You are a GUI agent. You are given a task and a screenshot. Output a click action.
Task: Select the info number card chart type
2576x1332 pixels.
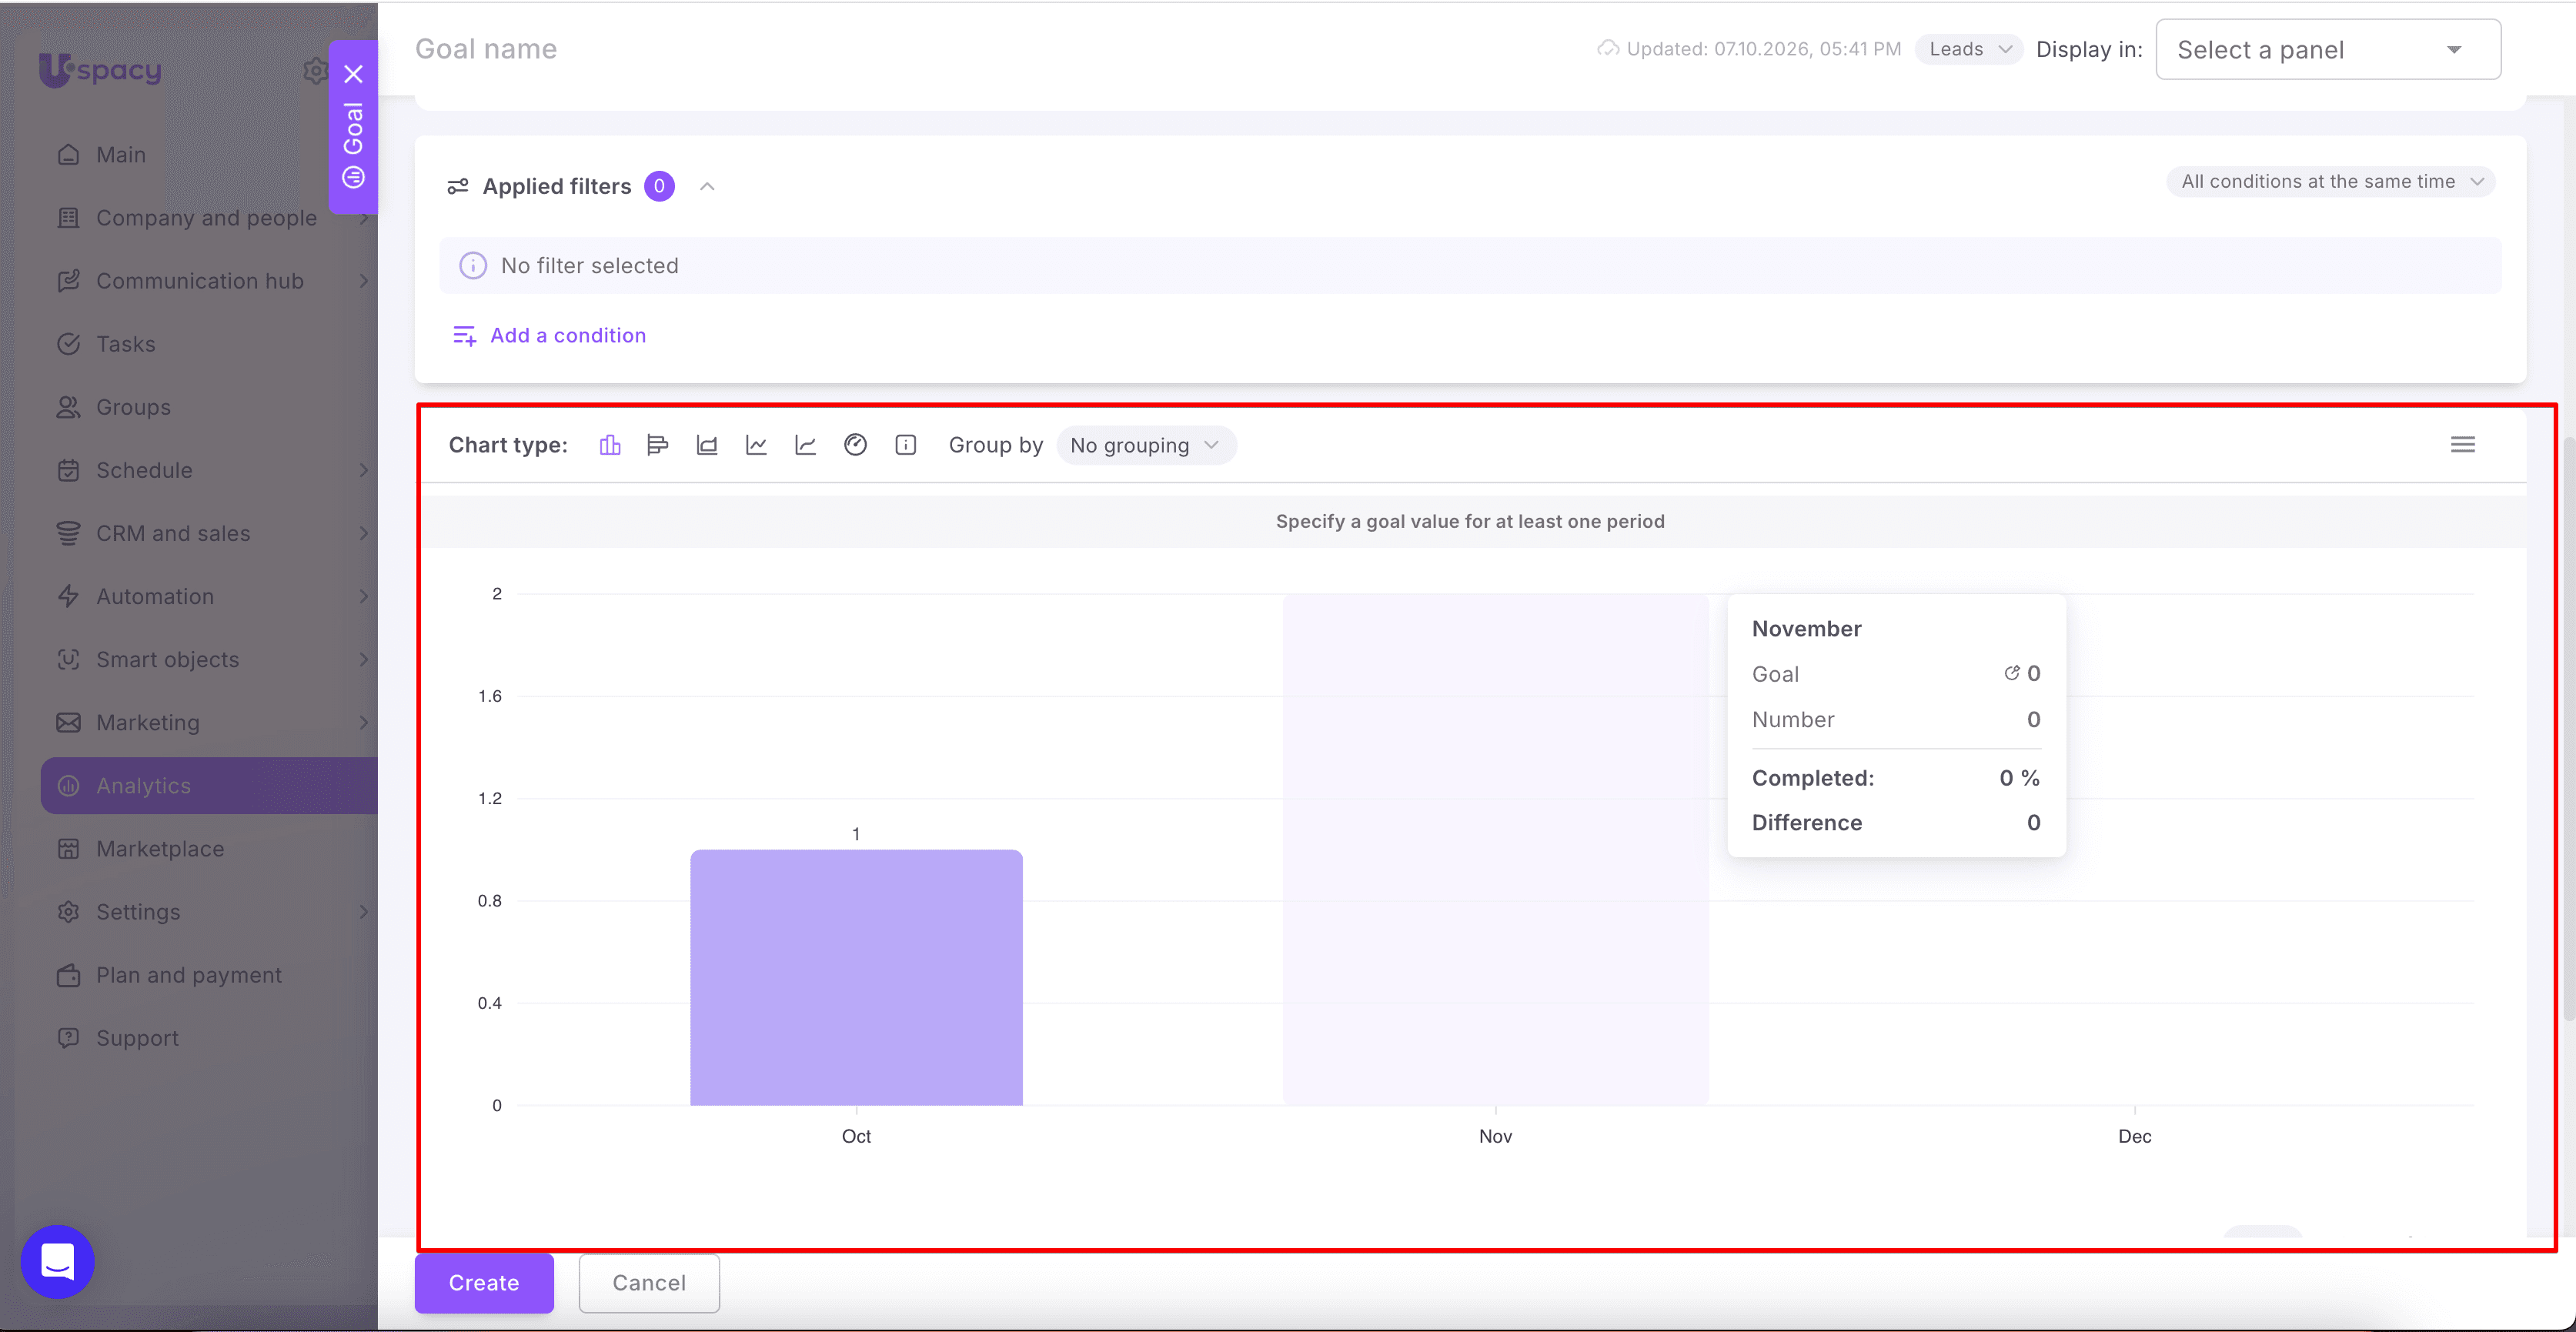tap(905, 445)
